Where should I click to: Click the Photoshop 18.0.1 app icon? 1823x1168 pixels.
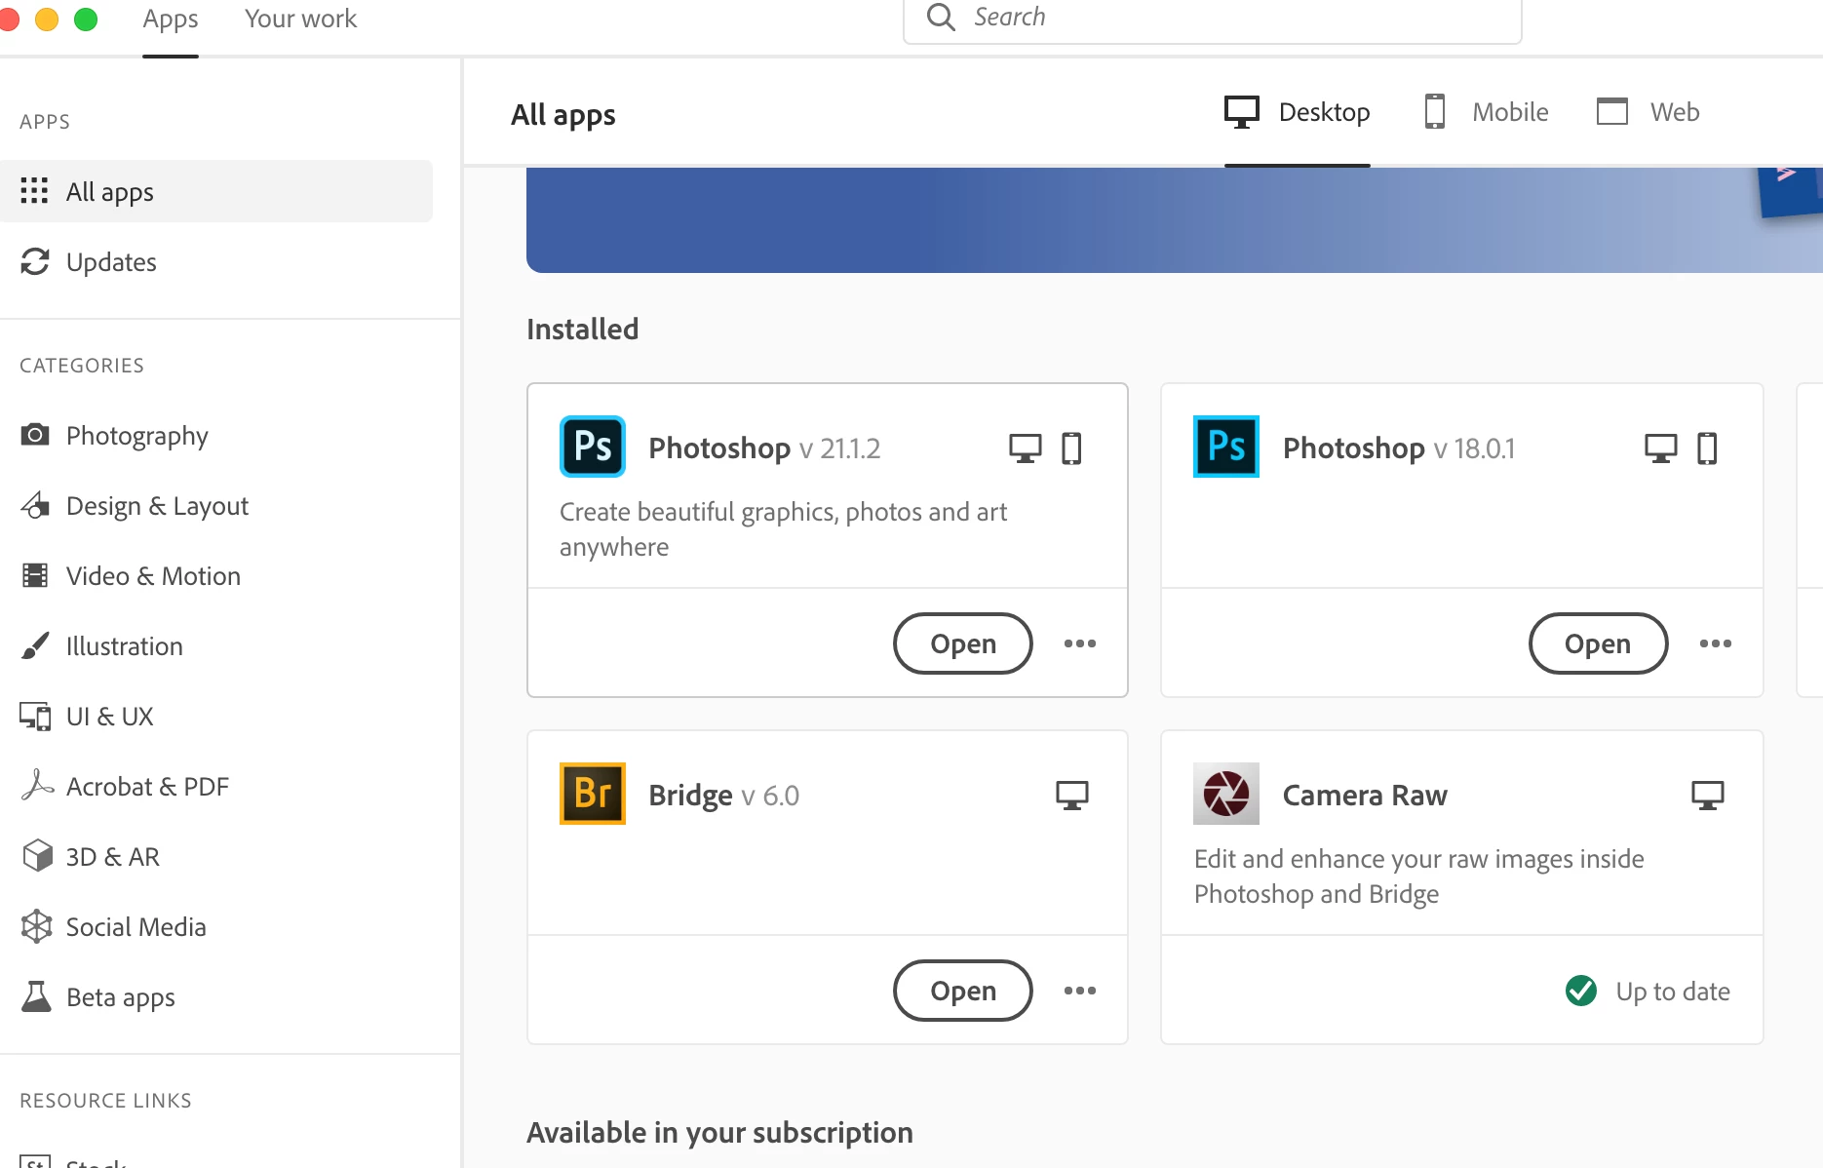1226,447
